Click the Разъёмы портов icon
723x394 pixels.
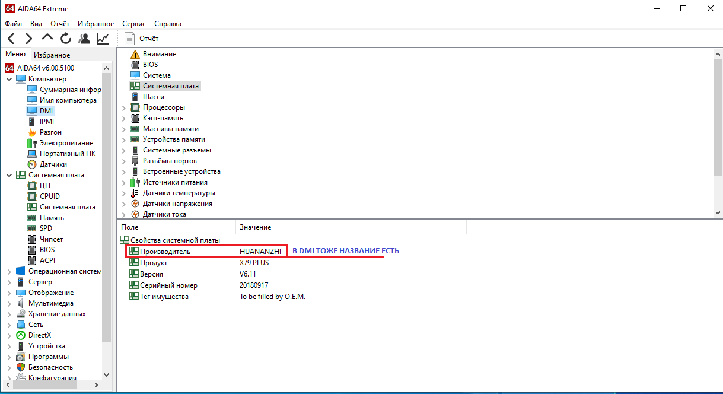click(x=135, y=161)
